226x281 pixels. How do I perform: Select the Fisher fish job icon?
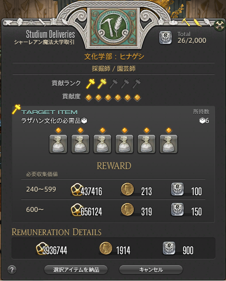(208, 22)
